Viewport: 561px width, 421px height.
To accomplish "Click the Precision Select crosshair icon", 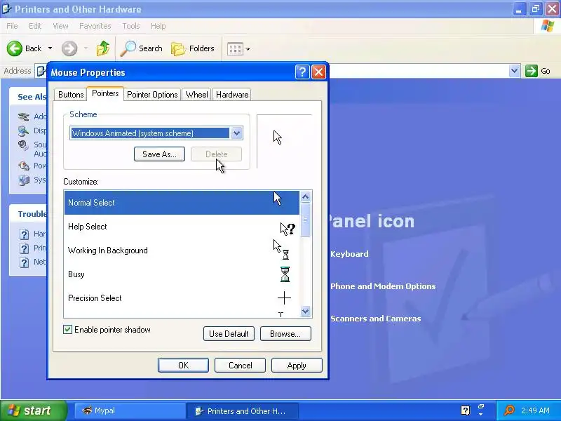I will pos(284,298).
